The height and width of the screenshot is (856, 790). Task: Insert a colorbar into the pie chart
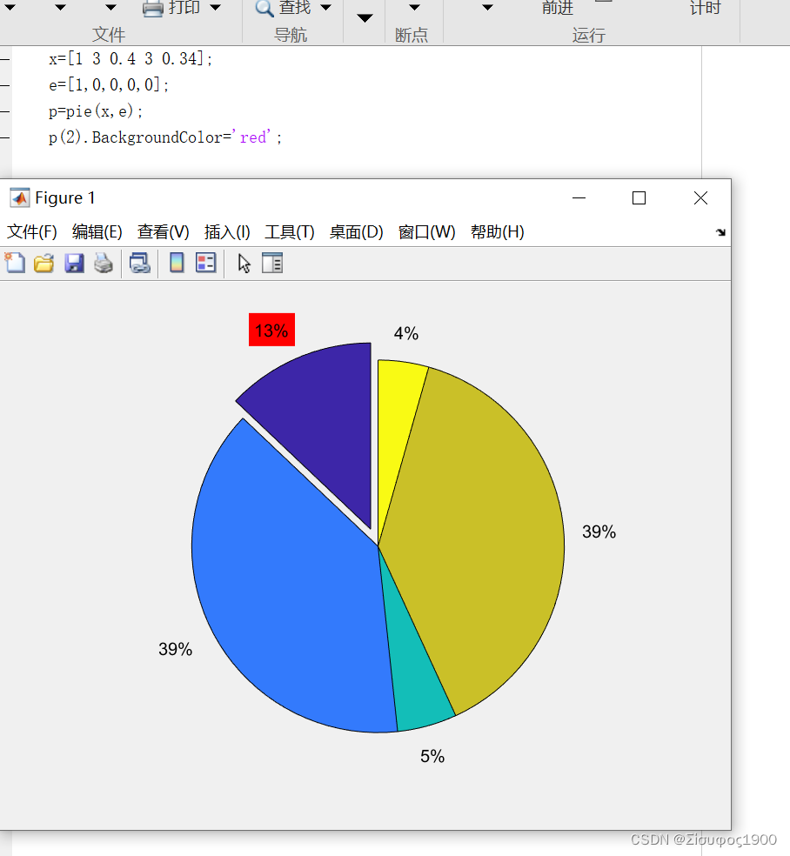click(177, 262)
